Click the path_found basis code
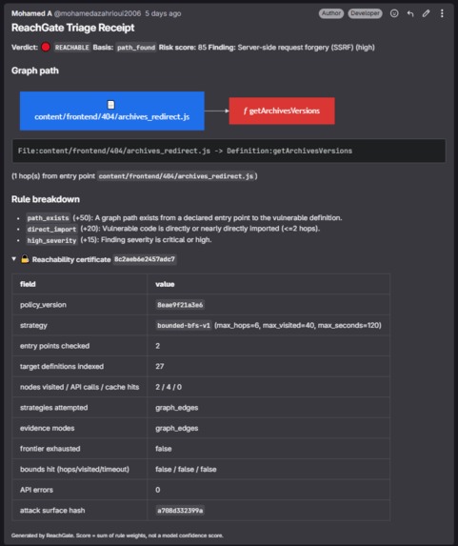458x546 pixels. (136, 48)
